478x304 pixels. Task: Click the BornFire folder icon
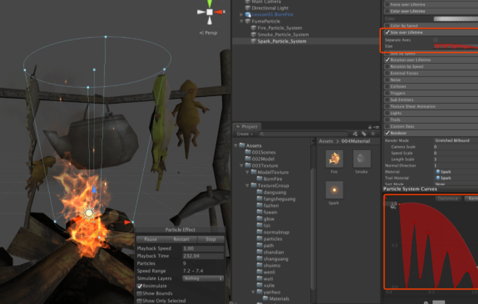click(x=260, y=179)
